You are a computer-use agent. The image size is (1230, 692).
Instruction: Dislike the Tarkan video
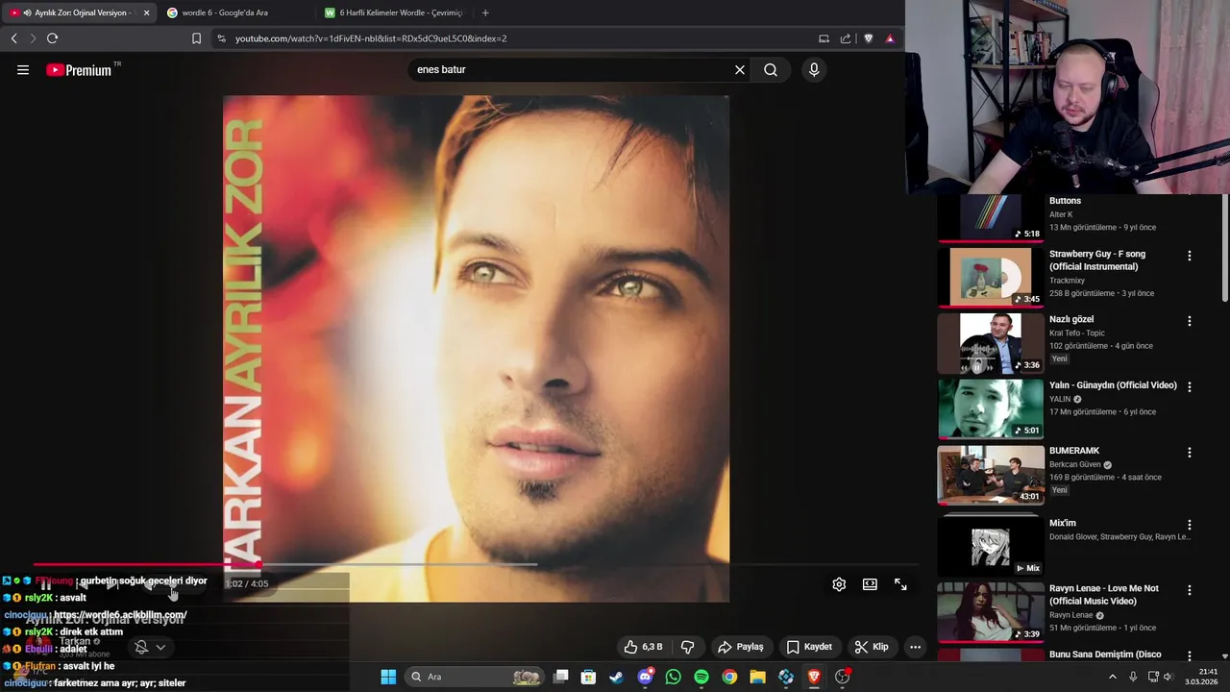[x=687, y=647]
